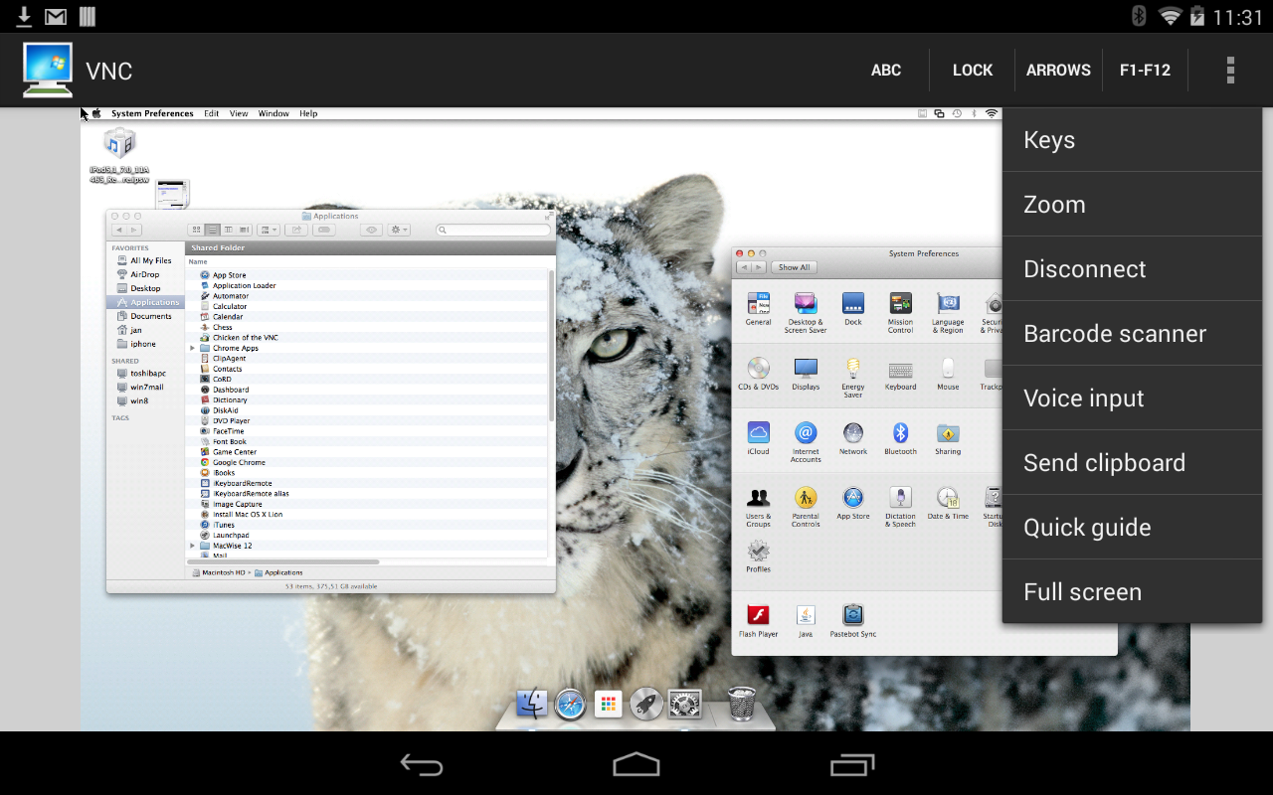This screenshot has height=795, width=1273.
Task: Open Energy Saver preferences
Action: tap(853, 377)
